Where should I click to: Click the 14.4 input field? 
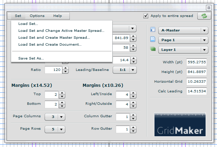click(x=122, y=60)
